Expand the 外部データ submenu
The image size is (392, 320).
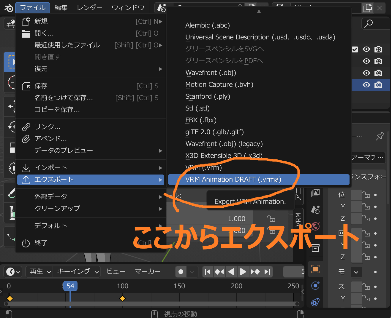point(91,197)
